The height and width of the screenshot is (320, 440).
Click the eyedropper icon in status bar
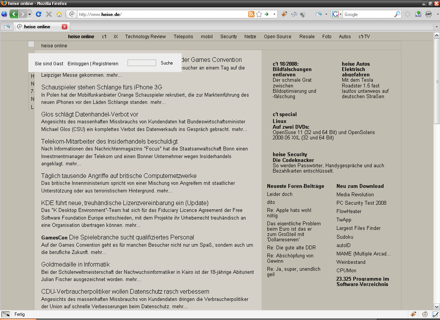tap(6, 314)
